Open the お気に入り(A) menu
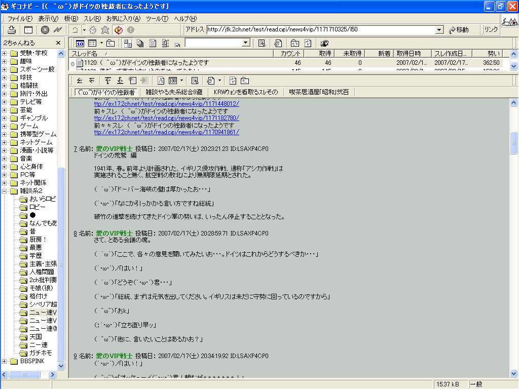519x389 pixels. coord(123,19)
